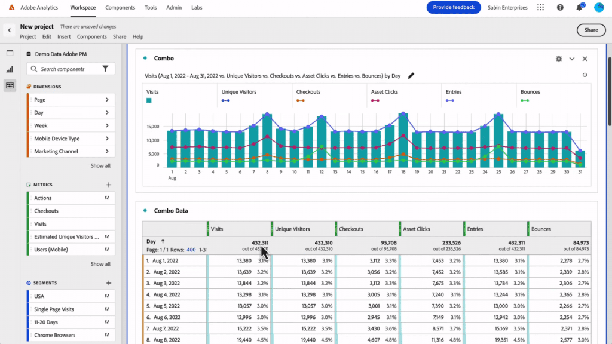Screen dimensions: 612x344
Task: Open settings gear on the Combo visualization
Action: click(x=559, y=59)
